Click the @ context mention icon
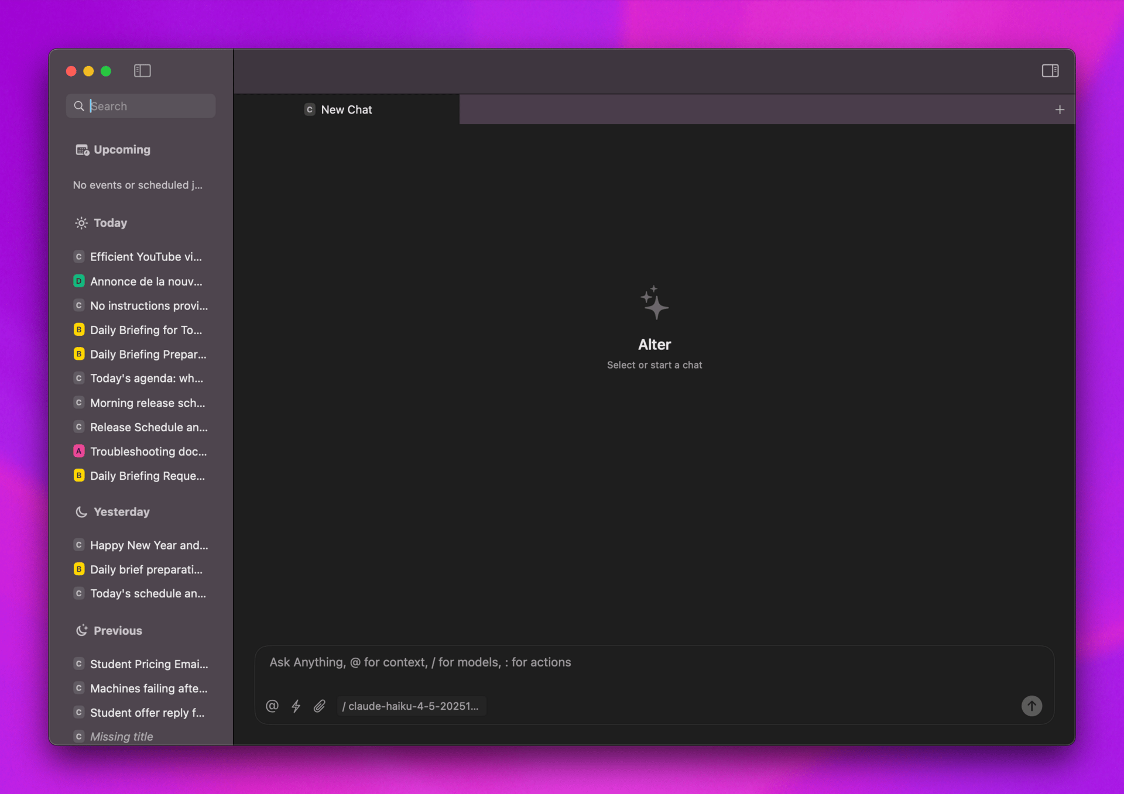 [x=272, y=706]
